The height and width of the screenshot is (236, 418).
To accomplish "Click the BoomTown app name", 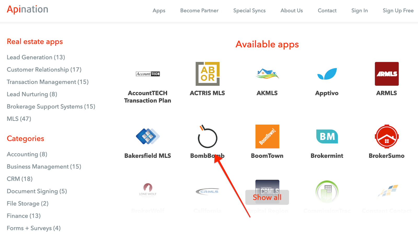I will pyautogui.click(x=267, y=156).
